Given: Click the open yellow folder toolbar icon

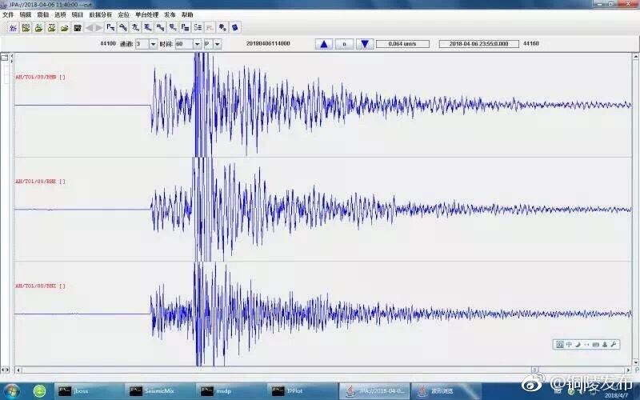Looking at the screenshot, I should tap(65, 27).
